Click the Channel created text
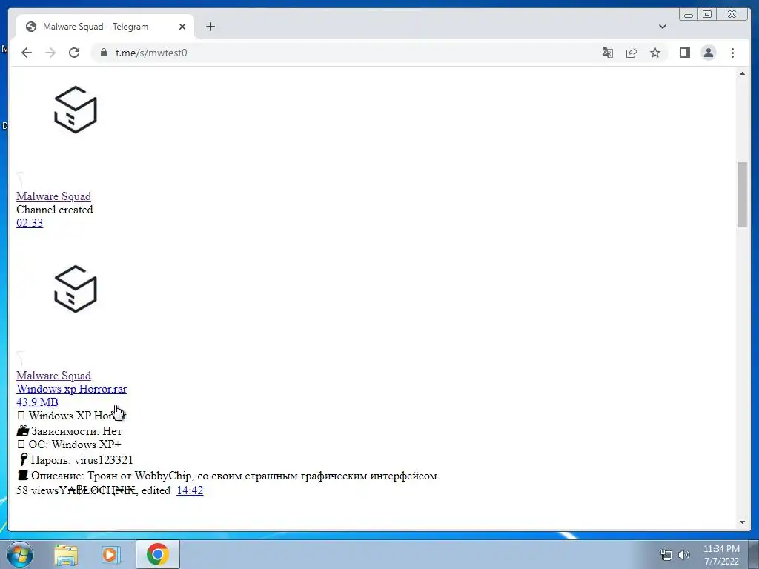 point(55,210)
